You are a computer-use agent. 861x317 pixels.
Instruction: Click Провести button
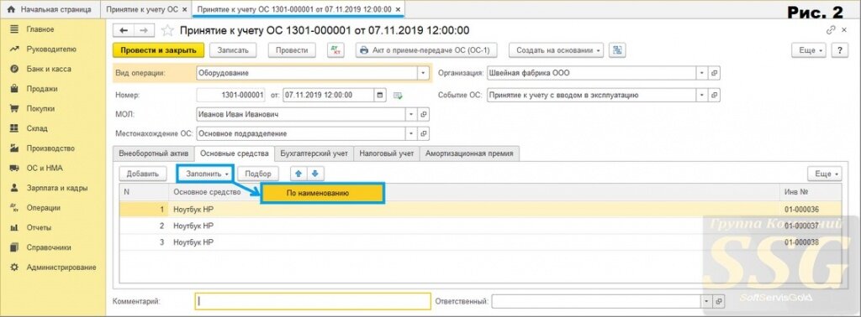[292, 49]
